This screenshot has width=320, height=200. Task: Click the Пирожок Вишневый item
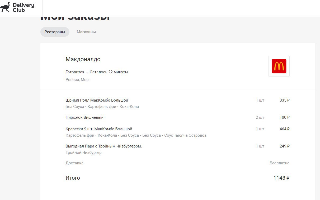point(84,117)
